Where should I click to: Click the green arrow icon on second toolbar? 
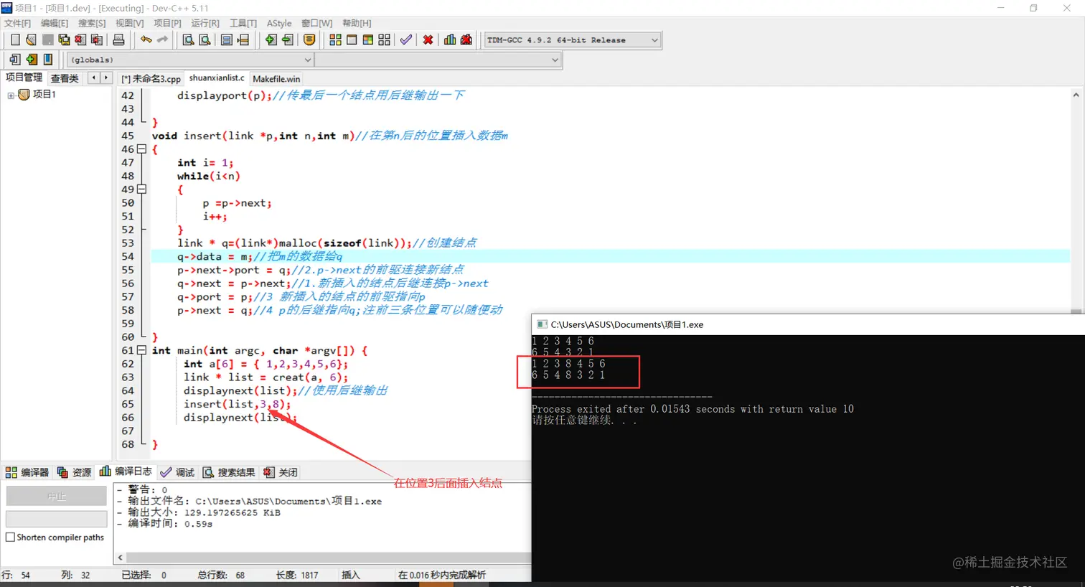point(32,60)
